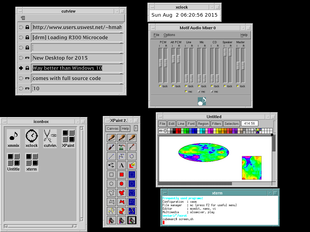Viewport: 310px width, 232px height.
Task: Toggle the Alt PCM lock checkbox
Action: pos(173,86)
